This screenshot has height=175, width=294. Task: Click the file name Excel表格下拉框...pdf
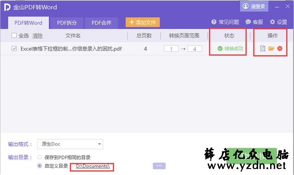tap(71, 49)
